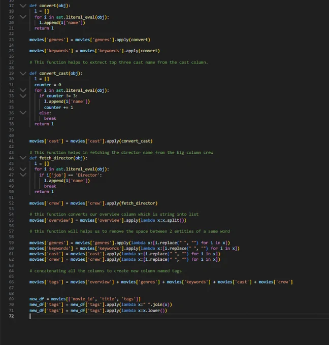The image size is (329, 345).
Task: Click the 'counter = 0' line
Action: [x=48, y=85]
